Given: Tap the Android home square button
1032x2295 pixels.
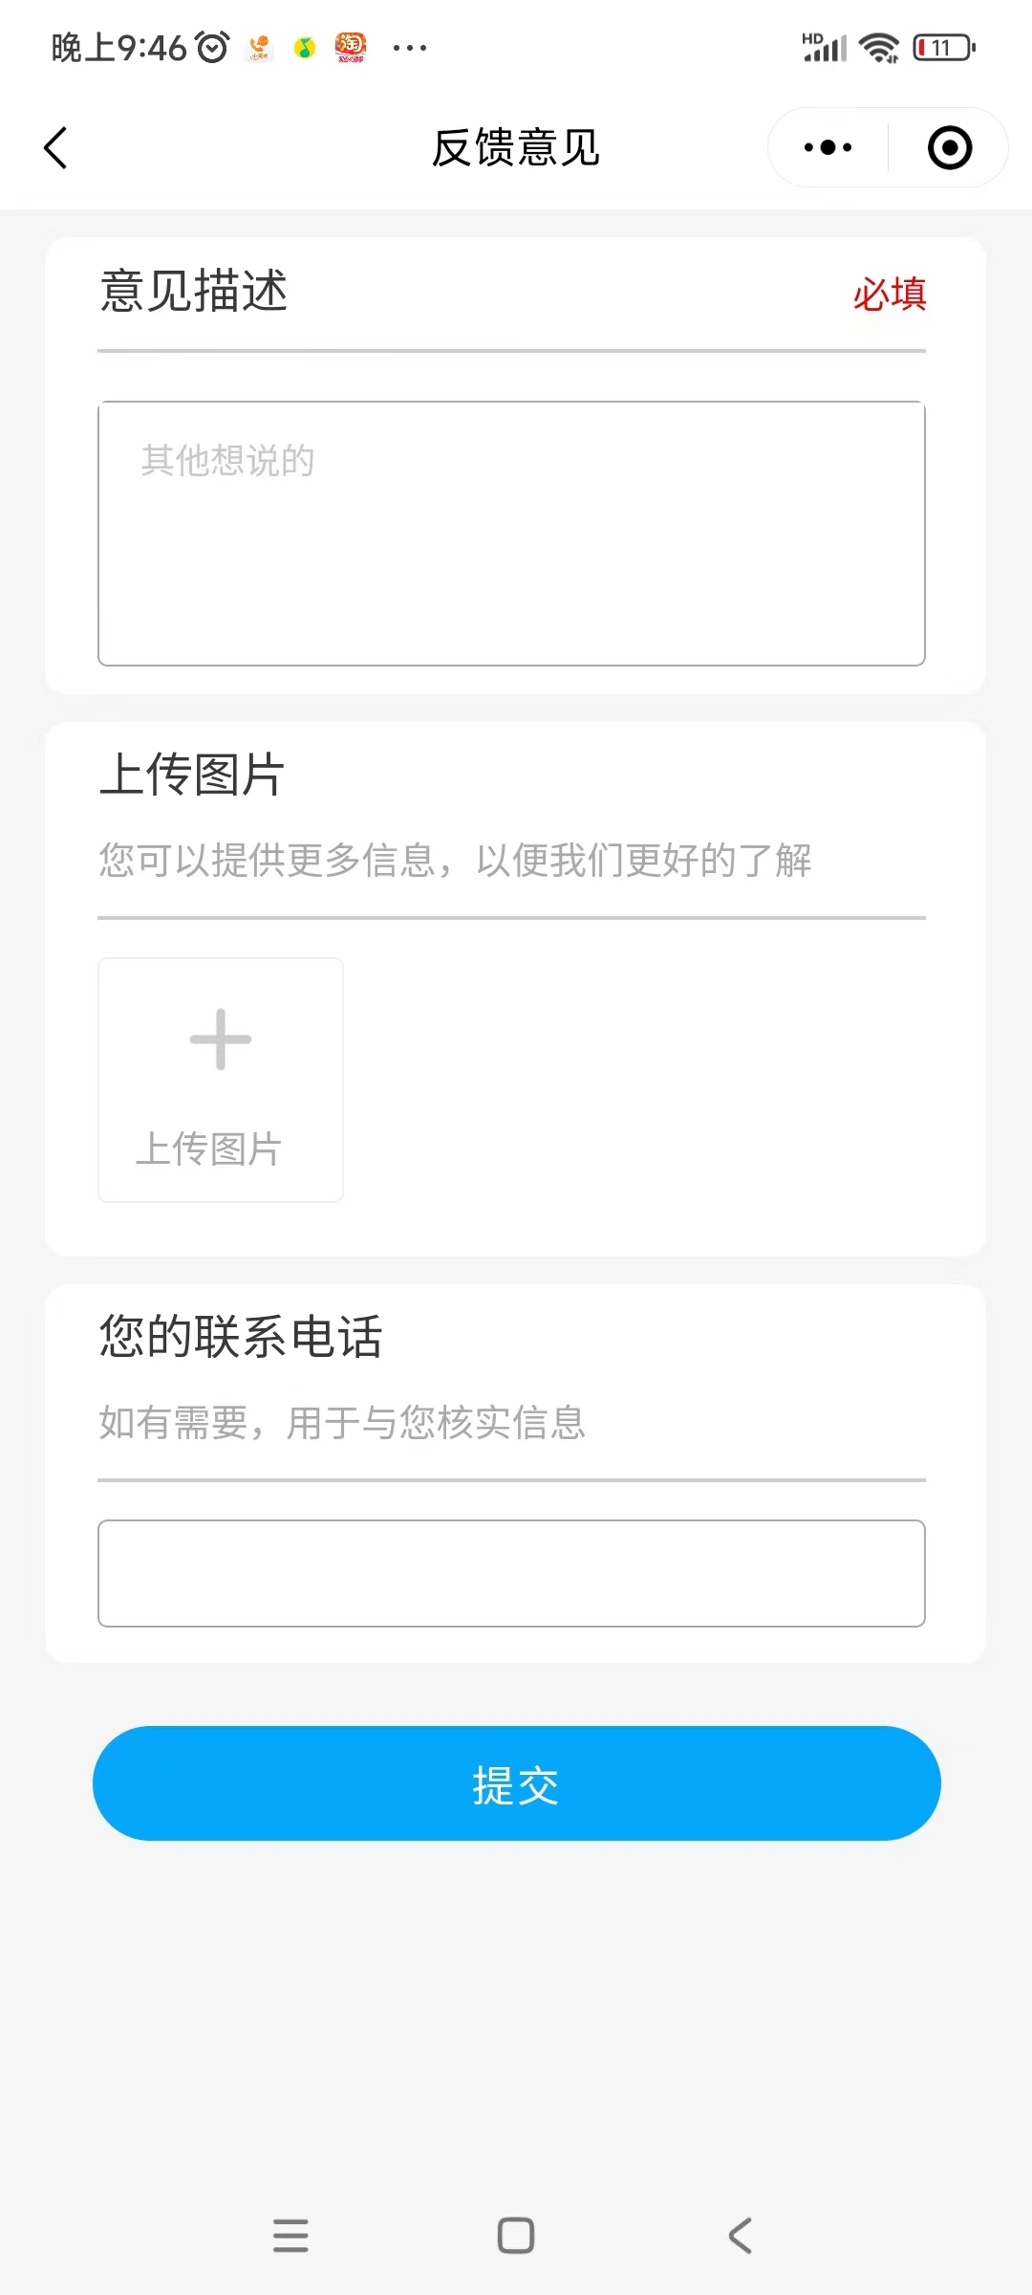Looking at the screenshot, I should coord(516,2235).
